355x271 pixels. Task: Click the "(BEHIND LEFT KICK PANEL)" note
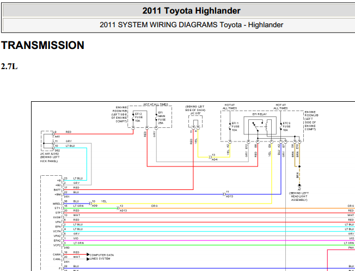coord(50,159)
